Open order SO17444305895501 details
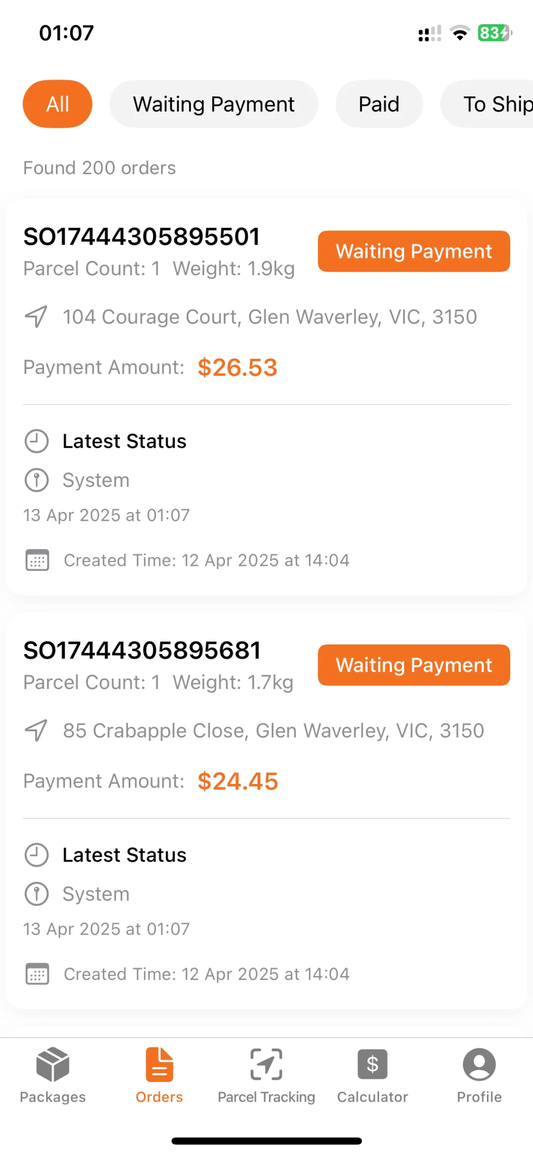Screen dimensions: 533x1156 click(142, 237)
